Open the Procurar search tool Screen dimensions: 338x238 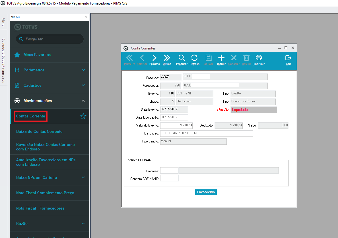click(182, 60)
